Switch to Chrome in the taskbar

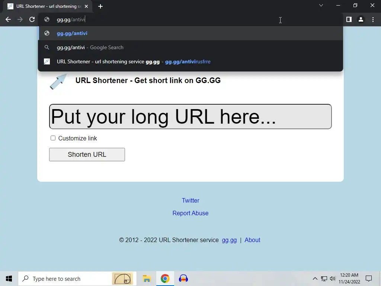click(165, 279)
